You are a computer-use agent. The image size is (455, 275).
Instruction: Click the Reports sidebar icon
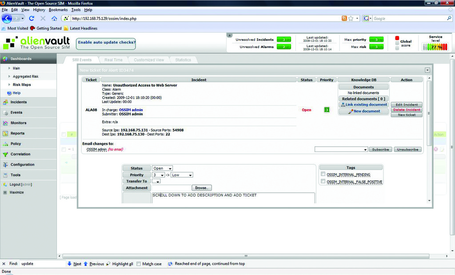tap(5, 133)
